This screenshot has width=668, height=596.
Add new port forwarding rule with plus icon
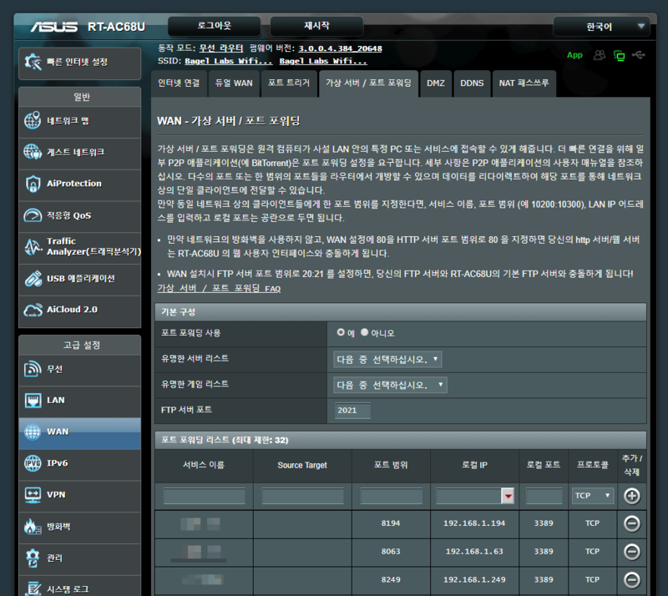[632, 496]
